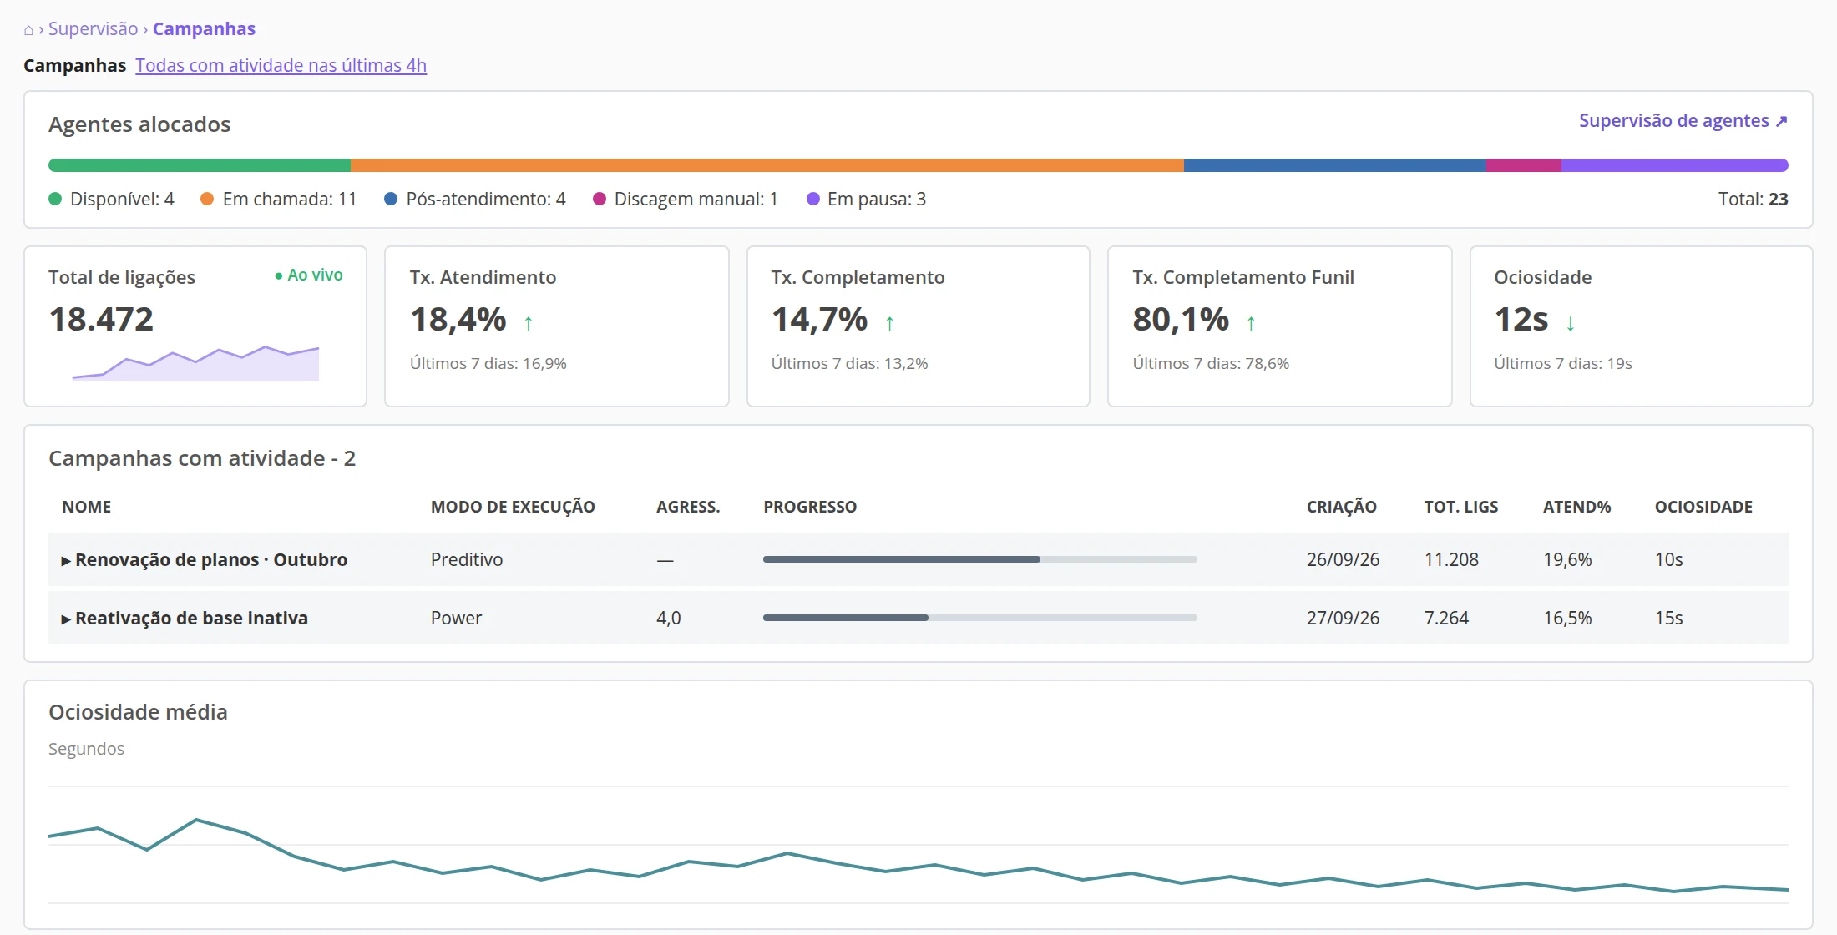Click 16,5% atendimento value
This screenshot has height=935, width=1837.
tap(1567, 618)
